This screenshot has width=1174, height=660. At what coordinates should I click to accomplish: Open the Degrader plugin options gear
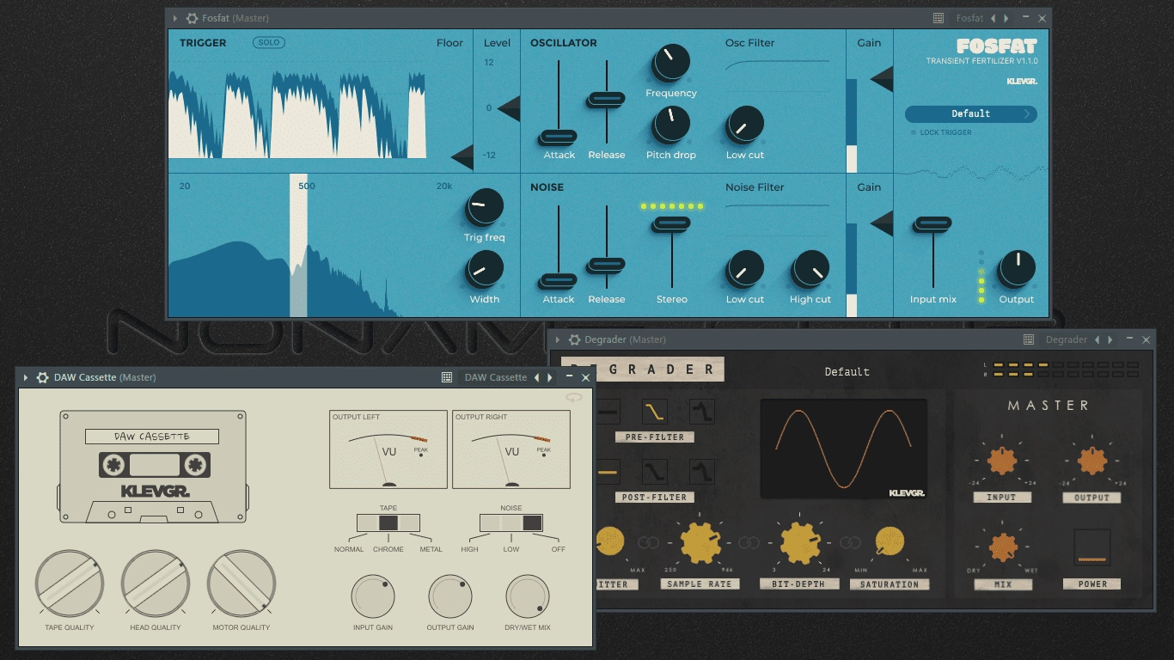574,339
